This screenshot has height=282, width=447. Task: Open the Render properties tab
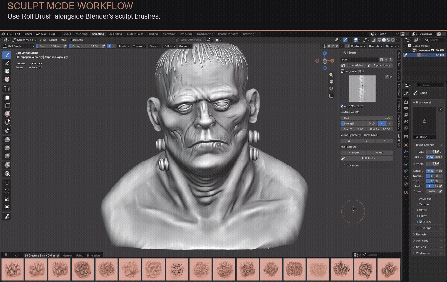point(406,102)
